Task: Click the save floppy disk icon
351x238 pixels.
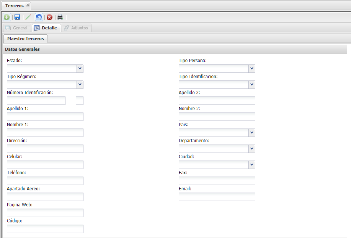Action: click(x=17, y=17)
